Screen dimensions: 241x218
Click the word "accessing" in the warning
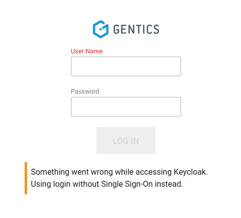(154, 172)
